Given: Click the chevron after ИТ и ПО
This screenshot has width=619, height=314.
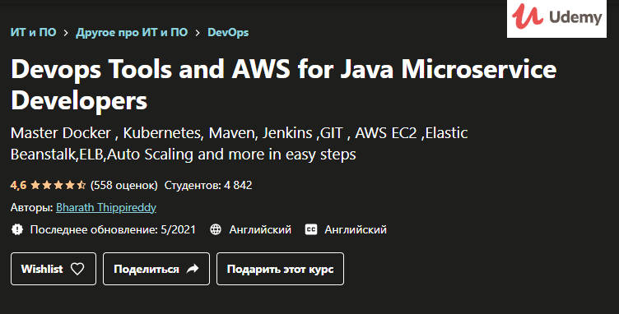Looking at the screenshot, I should click(66, 33).
